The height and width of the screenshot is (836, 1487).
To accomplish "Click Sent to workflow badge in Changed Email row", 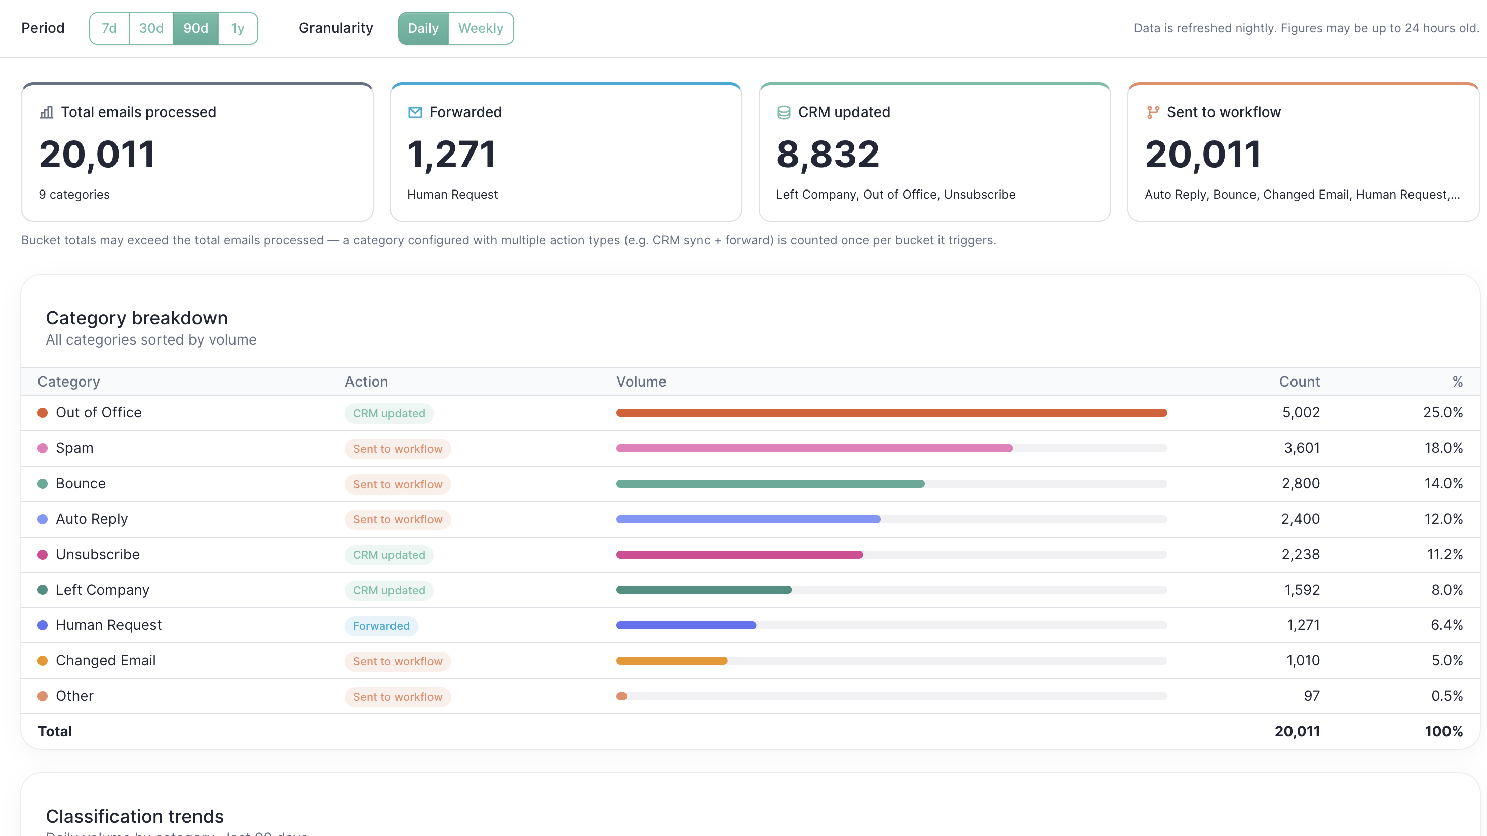I will click(x=398, y=661).
